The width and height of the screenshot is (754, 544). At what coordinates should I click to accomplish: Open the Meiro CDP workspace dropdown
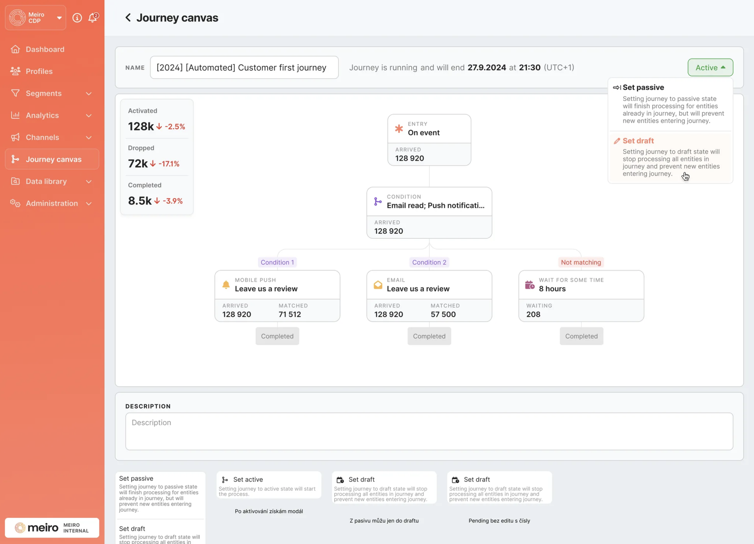pyautogui.click(x=59, y=18)
